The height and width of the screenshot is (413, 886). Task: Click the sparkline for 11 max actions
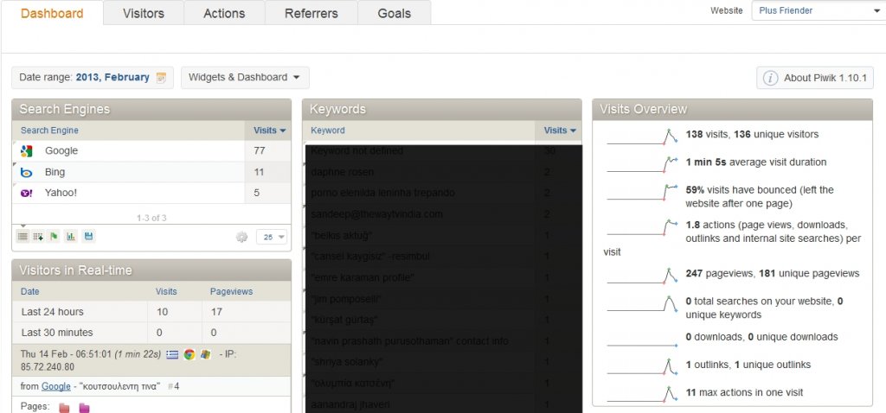(x=642, y=394)
